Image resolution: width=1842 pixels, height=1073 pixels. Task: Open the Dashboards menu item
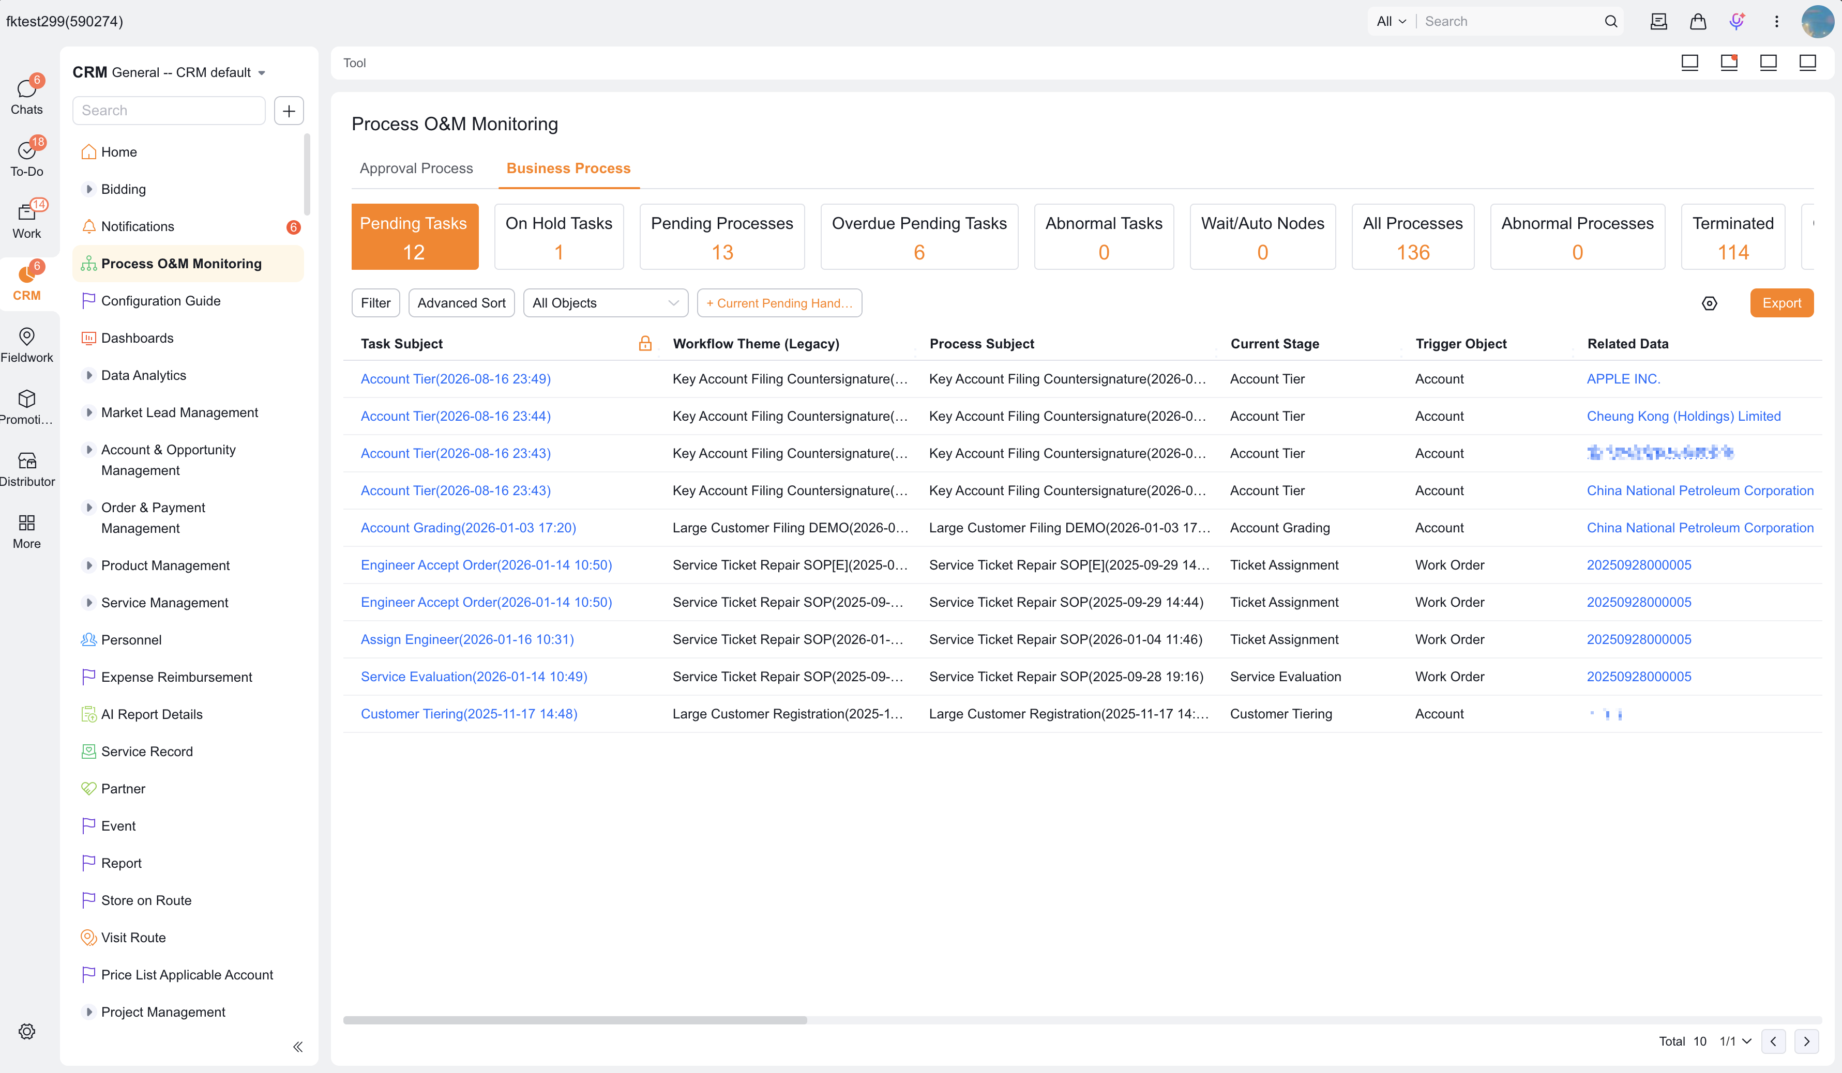click(189, 338)
